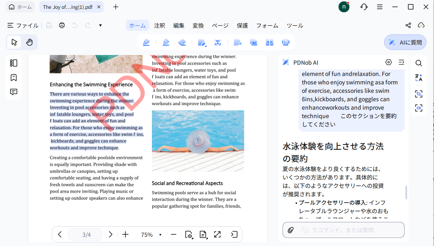Open the ファイル menu
434x246 pixels.
(23, 25)
